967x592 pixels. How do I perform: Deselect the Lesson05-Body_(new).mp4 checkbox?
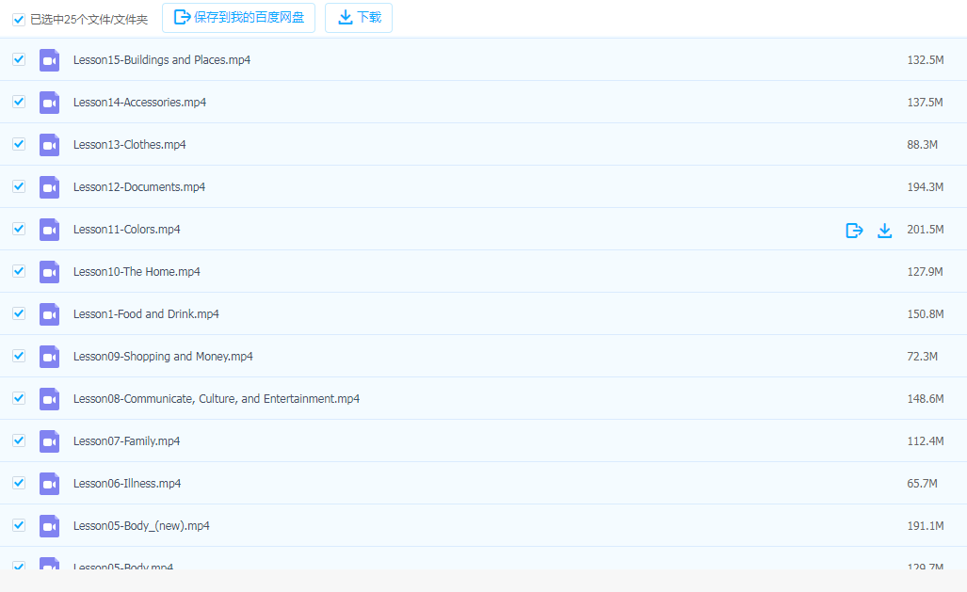[x=19, y=525]
